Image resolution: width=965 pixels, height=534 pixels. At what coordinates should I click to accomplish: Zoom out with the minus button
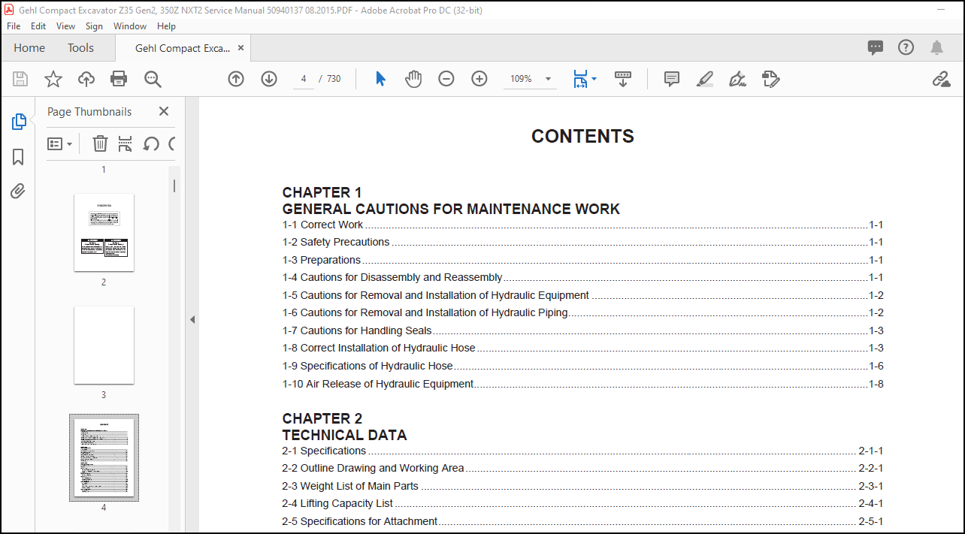tap(446, 79)
